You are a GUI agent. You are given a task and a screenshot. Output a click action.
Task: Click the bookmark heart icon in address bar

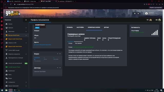coord(153,4)
